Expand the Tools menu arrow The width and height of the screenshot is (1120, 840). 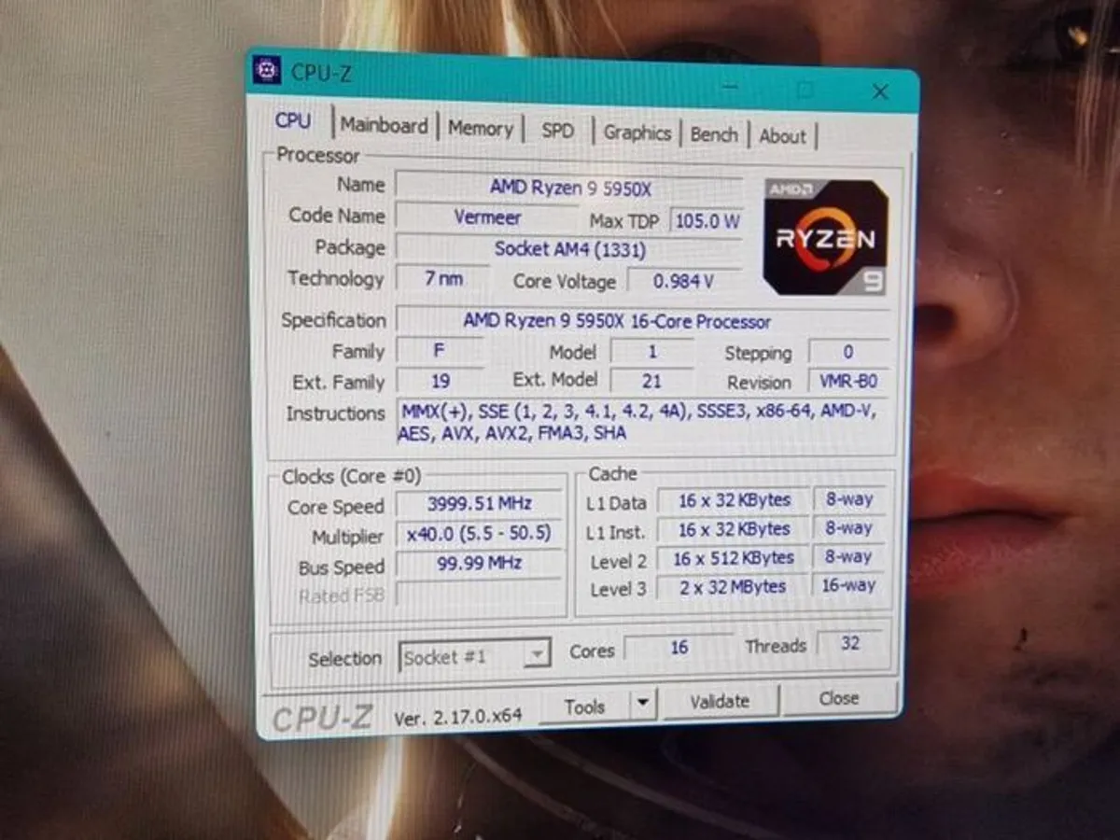coord(642,705)
